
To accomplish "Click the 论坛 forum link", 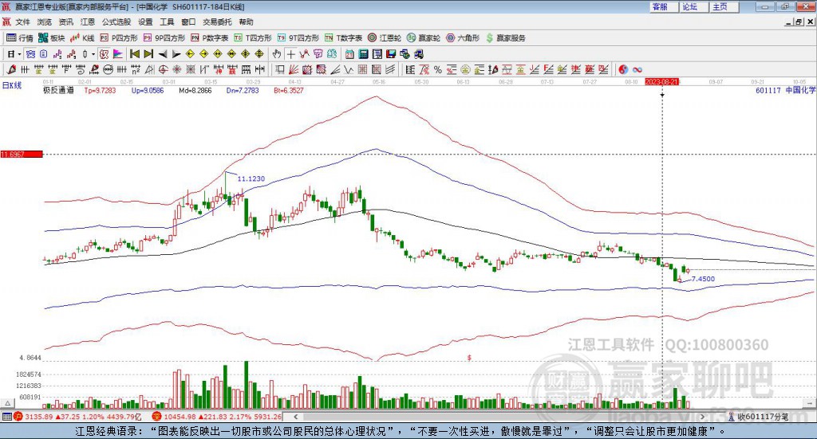I will (689, 6).
